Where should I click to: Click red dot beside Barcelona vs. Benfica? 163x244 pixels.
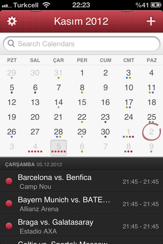(9, 181)
